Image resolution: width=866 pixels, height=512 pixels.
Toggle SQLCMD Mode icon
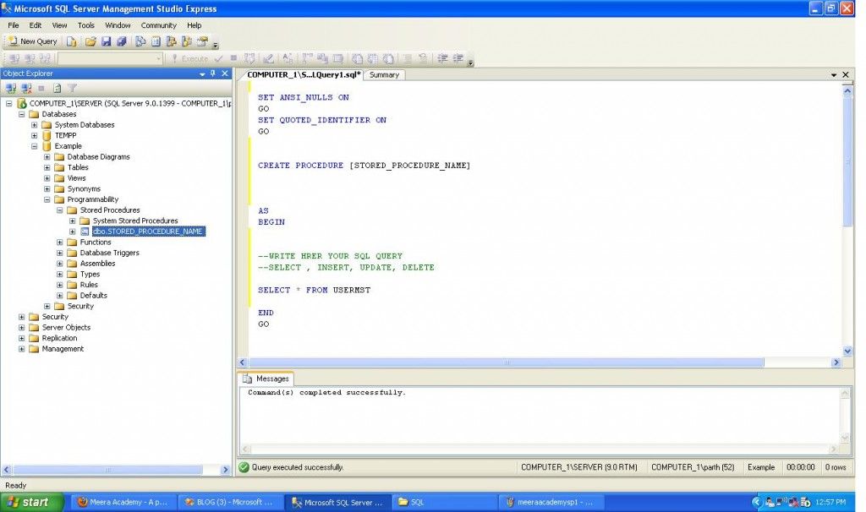point(338,58)
